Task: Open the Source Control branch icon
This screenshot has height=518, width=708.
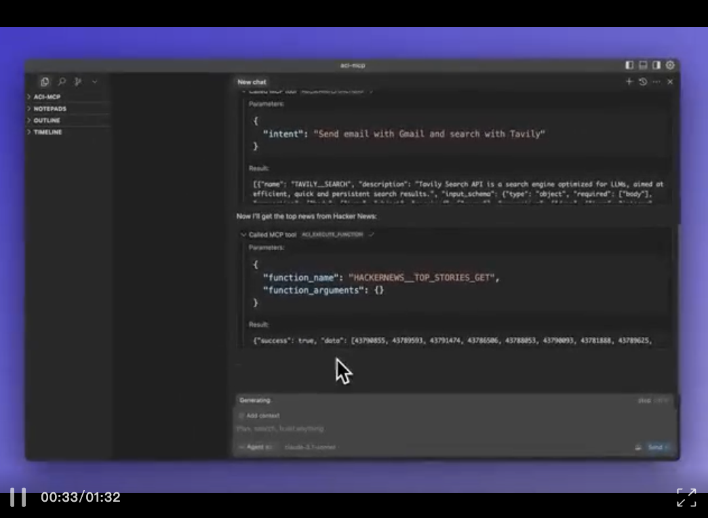Action: (x=78, y=82)
